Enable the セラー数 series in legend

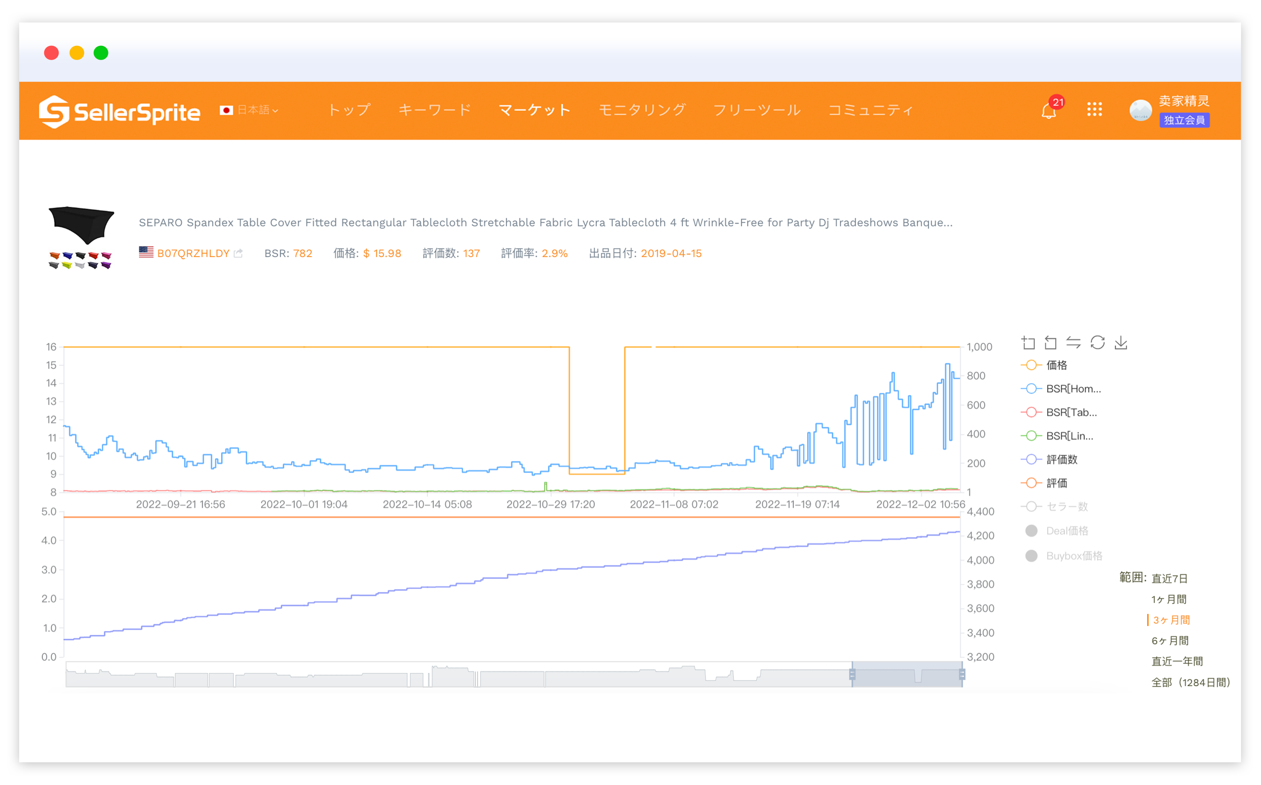click(x=1054, y=507)
